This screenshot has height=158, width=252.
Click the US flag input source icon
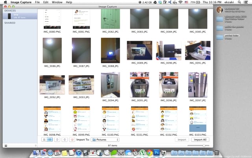tap(186, 2)
